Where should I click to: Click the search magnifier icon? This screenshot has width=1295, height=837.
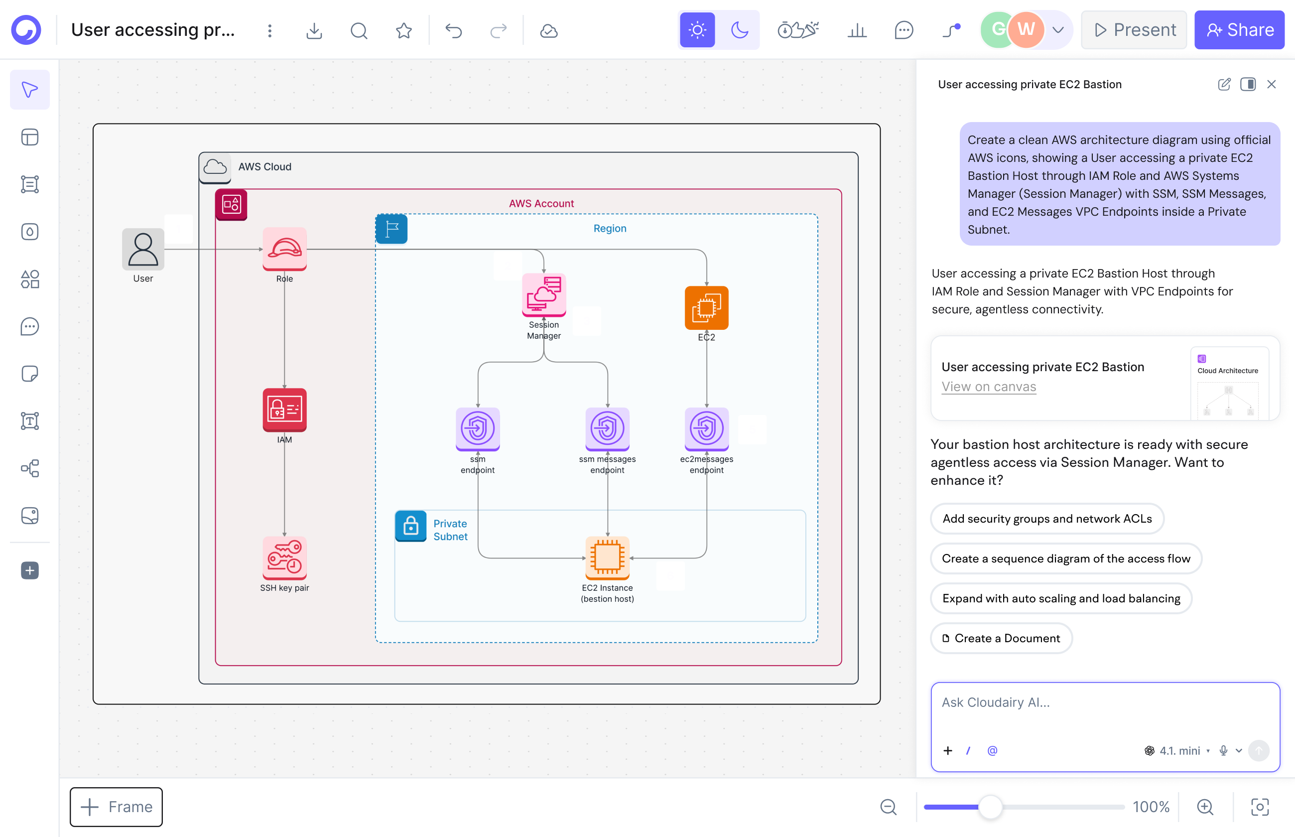[x=359, y=30]
